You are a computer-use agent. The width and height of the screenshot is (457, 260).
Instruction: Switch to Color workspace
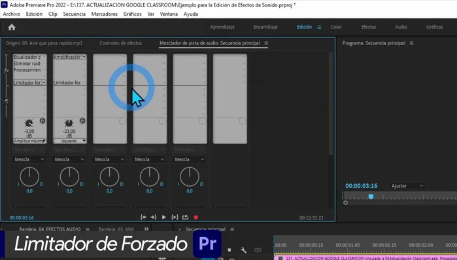coord(336,27)
